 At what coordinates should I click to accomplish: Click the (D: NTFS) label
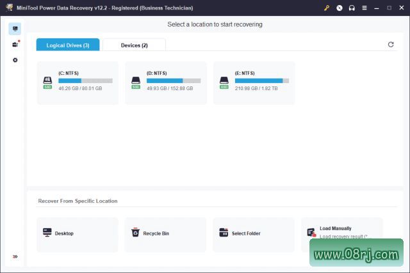click(156, 73)
